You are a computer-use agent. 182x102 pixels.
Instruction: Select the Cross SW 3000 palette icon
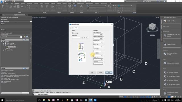[165, 63]
